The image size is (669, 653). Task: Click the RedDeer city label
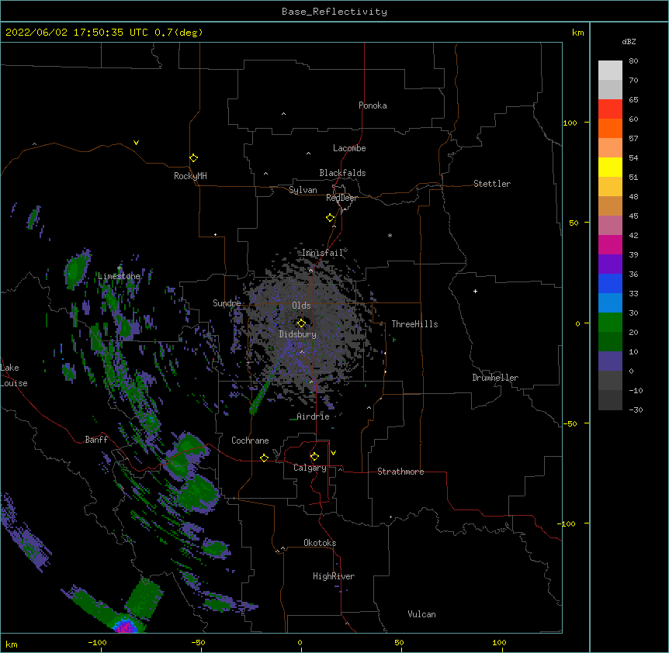[x=341, y=198]
